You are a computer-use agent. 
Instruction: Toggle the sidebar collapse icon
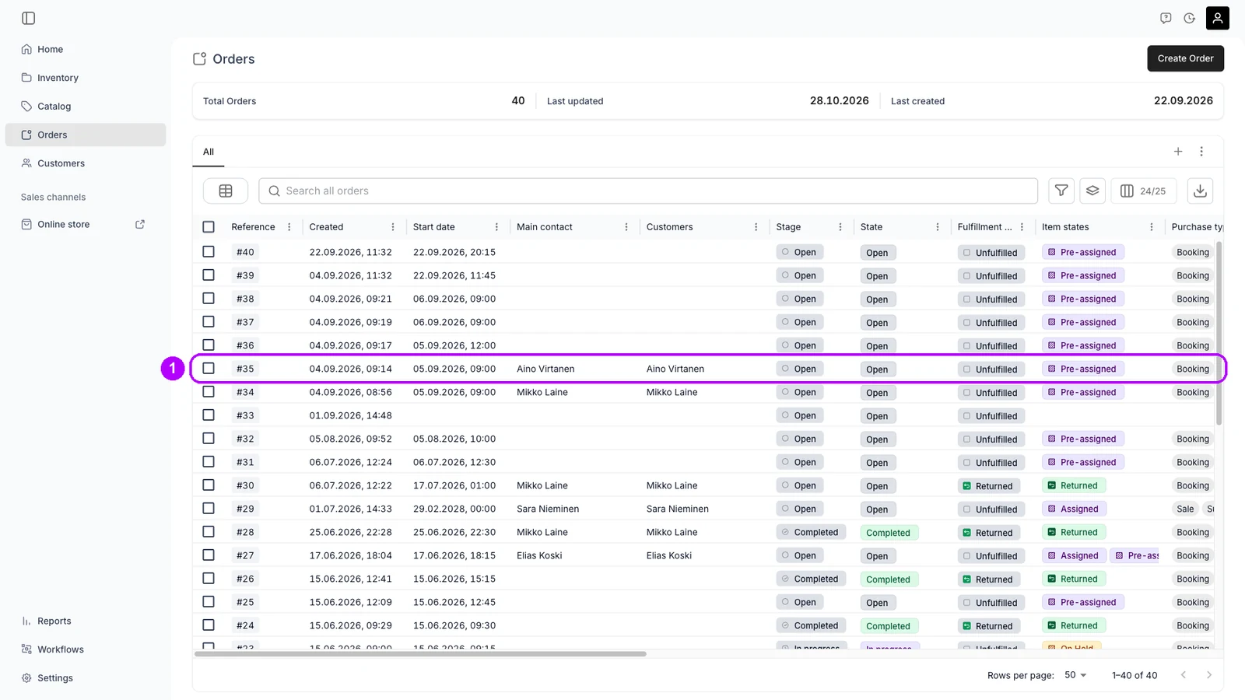(x=29, y=18)
